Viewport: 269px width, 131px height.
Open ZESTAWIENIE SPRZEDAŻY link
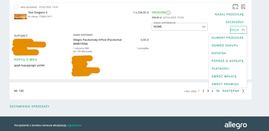point(29,107)
